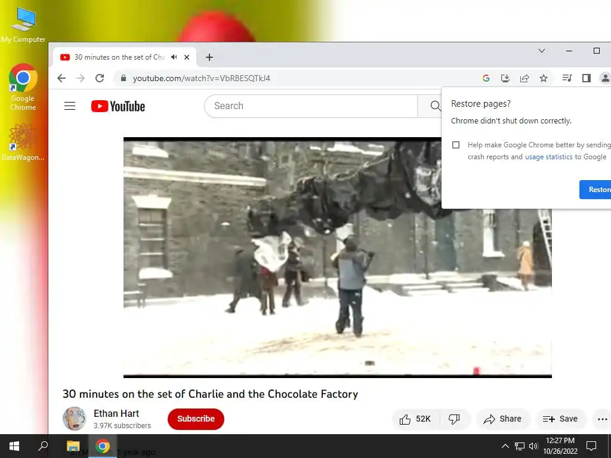Open the Windows Start menu
Screen dimensions: 611x458
14,446
